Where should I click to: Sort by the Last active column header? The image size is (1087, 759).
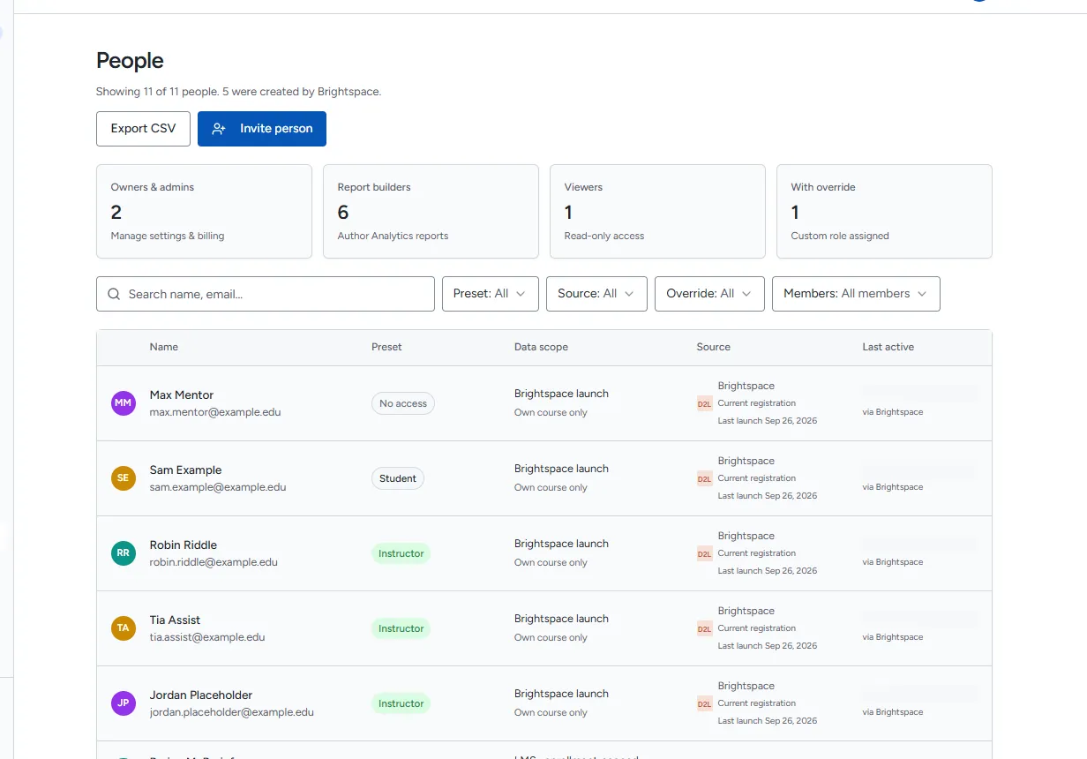(888, 347)
